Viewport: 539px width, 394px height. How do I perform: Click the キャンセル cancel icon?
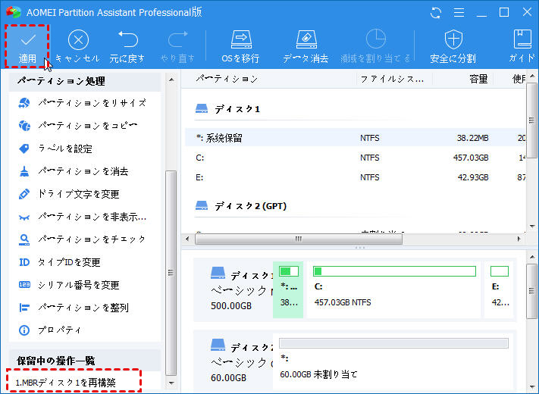coord(78,40)
